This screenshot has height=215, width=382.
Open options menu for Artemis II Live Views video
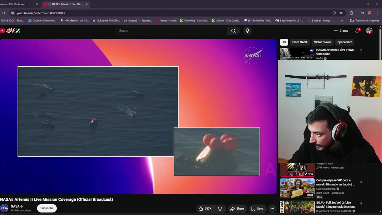361,51
